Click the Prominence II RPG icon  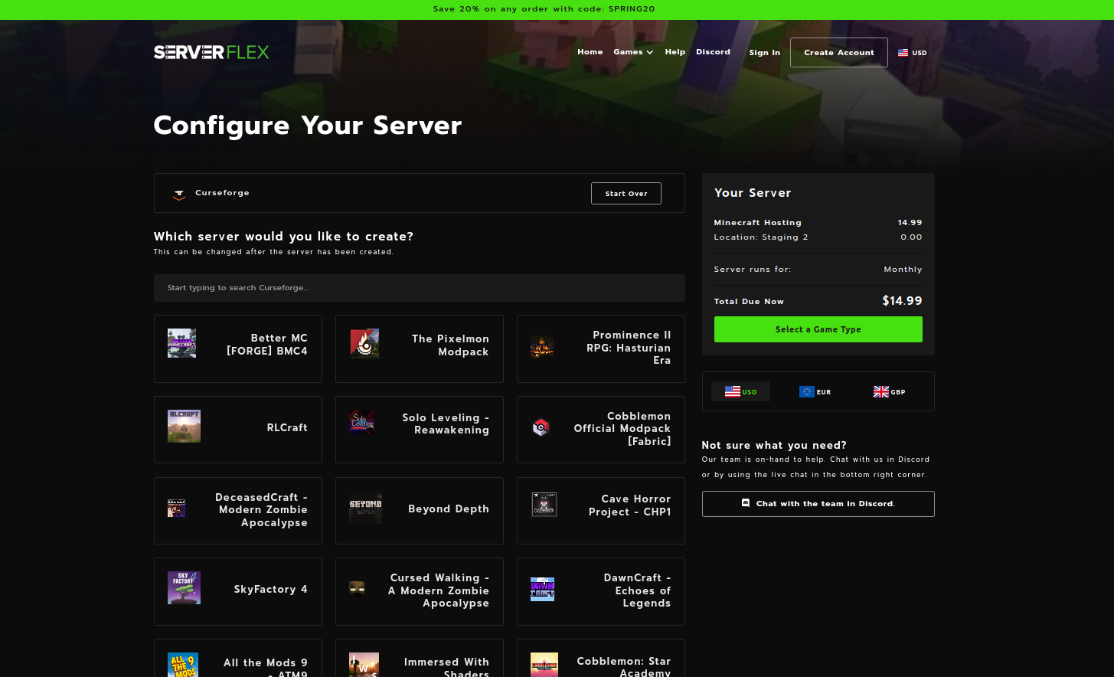click(x=542, y=347)
